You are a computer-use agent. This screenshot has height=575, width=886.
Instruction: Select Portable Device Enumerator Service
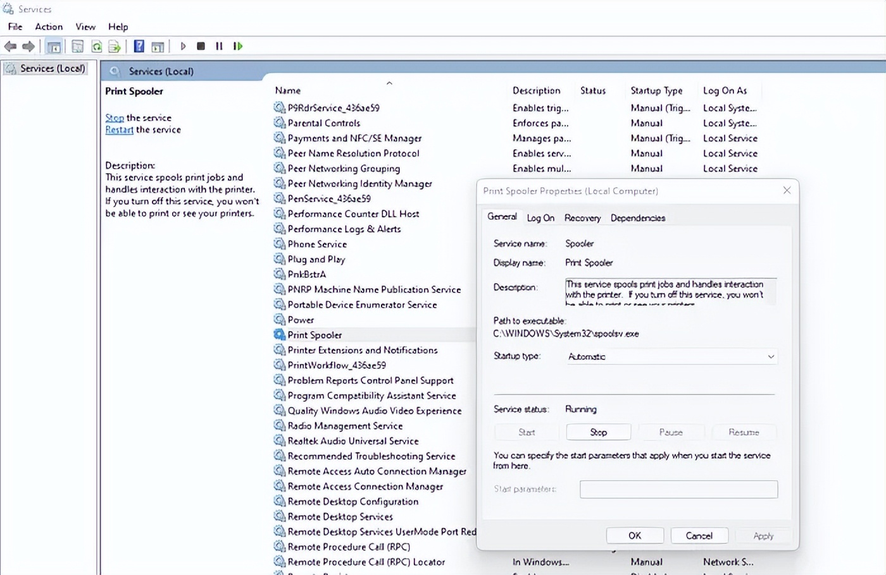362,305
